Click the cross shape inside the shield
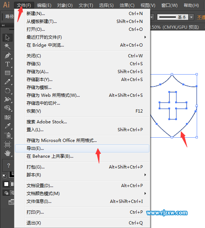Screen dimensions: 205x228 point(173,105)
